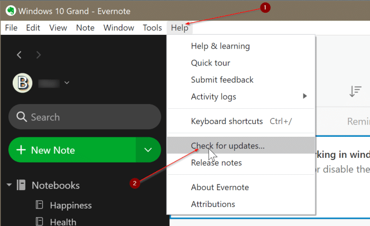This screenshot has width=370, height=226.
Task: Click the magnifier icon in Search
Action: [x=22, y=117]
